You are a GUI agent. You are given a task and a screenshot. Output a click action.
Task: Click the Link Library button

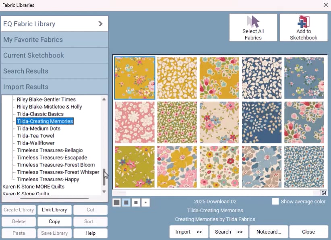pyautogui.click(x=54, y=210)
